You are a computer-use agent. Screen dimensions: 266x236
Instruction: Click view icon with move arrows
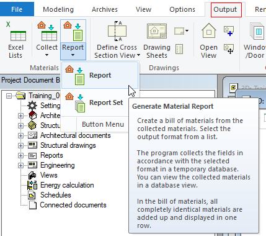(x=229, y=49)
